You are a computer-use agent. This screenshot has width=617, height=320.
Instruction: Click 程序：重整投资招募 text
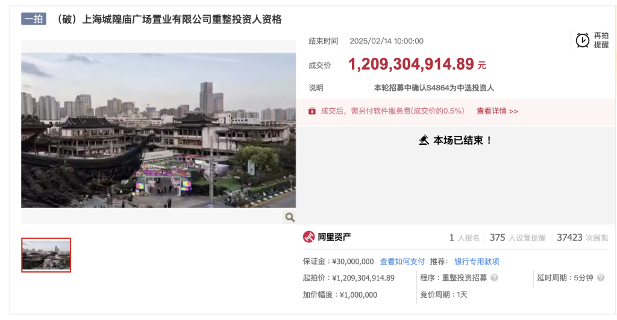click(453, 278)
